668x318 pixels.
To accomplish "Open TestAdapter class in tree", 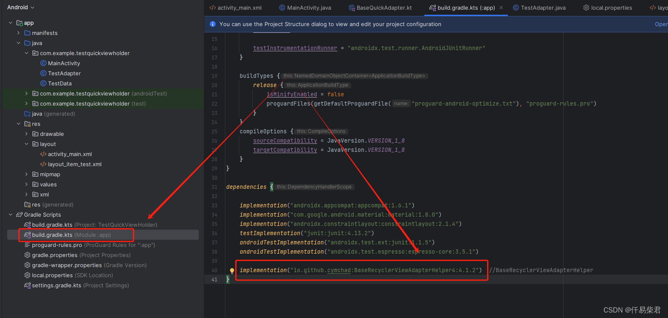I will pos(64,73).
